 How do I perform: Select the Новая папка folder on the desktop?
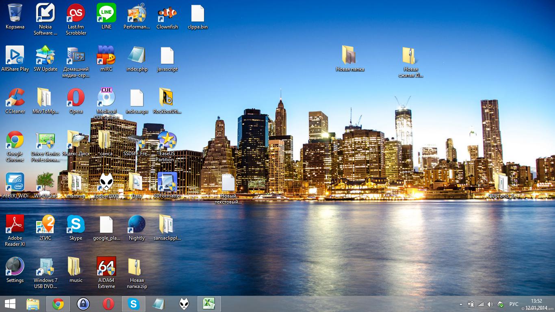[x=349, y=57]
